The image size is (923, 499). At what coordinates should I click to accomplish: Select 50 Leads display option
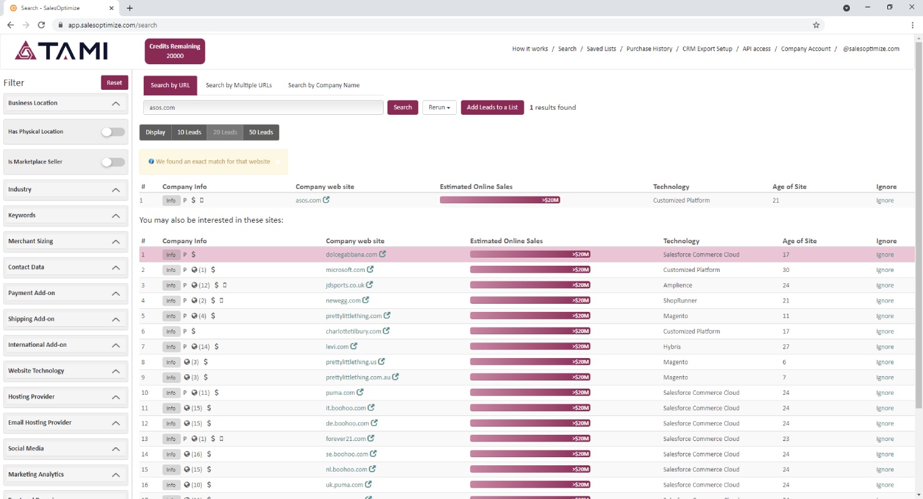coord(261,132)
